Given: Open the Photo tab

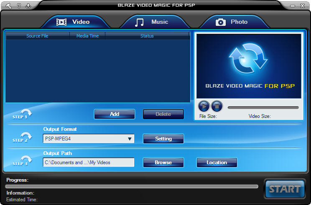Looking at the screenshot, I should coord(232,22).
